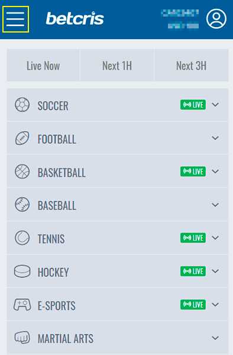Open the user account profile icon
Screen dimensions: 233x355
(x=216, y=19)
